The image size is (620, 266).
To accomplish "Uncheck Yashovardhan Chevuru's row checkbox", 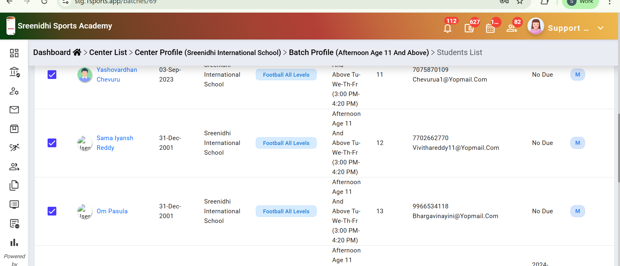I will point(52,75).
